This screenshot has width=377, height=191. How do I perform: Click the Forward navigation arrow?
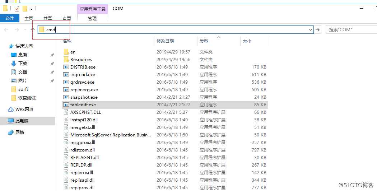[17, 30]
